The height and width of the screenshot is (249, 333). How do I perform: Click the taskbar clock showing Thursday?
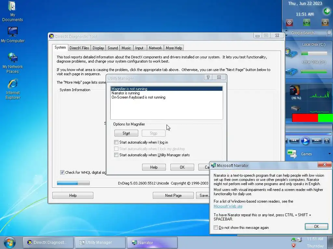click(315, 243)
